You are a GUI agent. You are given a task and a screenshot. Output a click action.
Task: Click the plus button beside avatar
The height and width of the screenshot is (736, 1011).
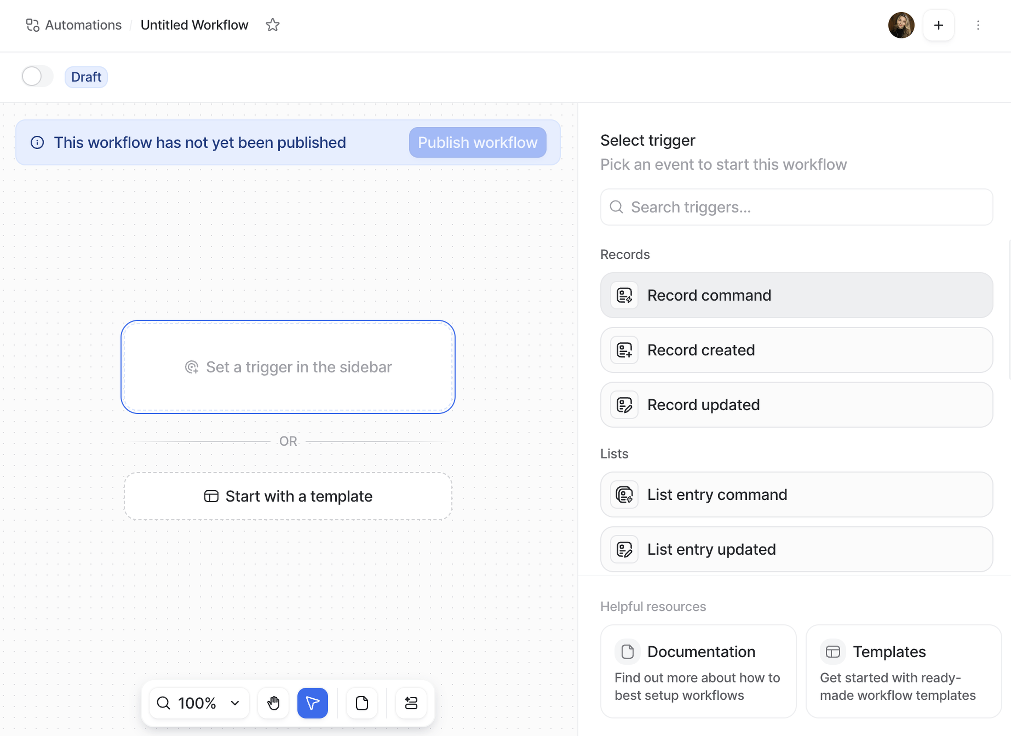click(x=938, y=25)
